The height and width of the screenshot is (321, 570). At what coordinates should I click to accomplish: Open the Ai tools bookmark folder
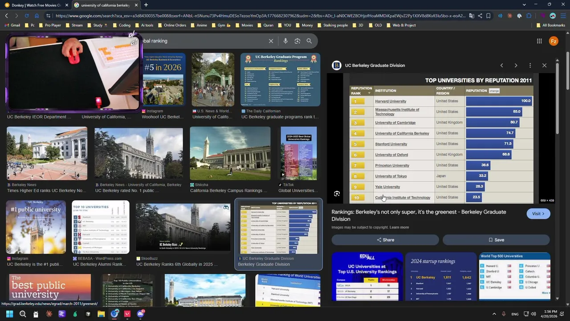[144, 25]
